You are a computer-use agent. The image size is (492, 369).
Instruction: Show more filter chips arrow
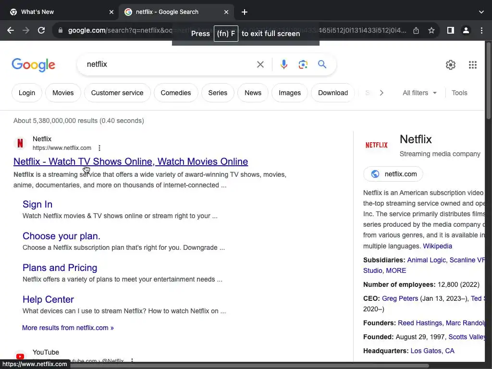click(x=381, y=93)
